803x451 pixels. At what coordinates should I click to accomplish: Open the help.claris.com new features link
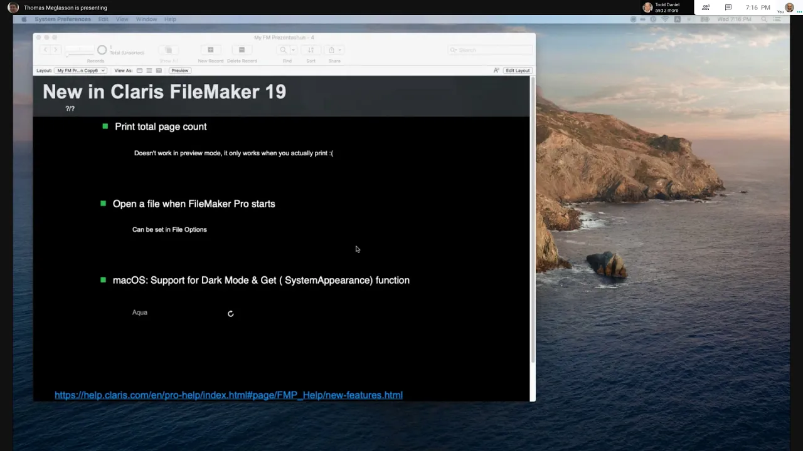click(228, 395)
